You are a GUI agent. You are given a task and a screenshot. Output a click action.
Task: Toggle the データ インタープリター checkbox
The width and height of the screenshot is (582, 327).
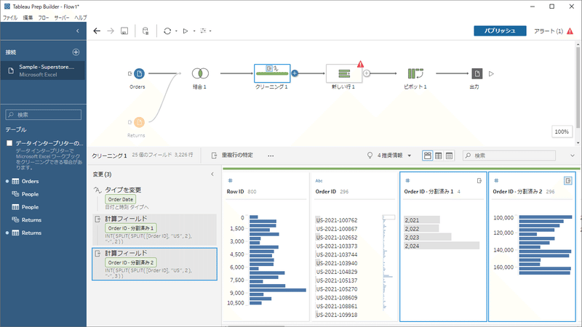(9, 143)
